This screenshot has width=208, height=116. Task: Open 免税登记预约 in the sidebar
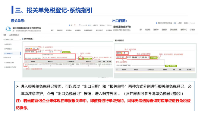tap(8, 44)
